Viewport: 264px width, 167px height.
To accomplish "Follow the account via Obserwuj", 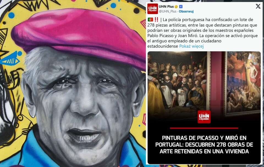I will pos(186,12).
